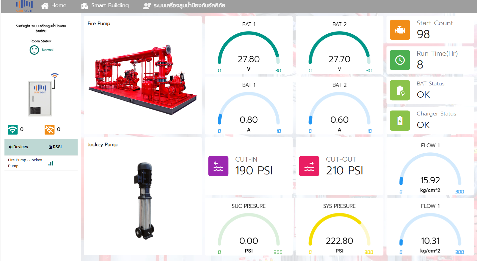Click the Surfsight logo in the header

coord(24,6)
